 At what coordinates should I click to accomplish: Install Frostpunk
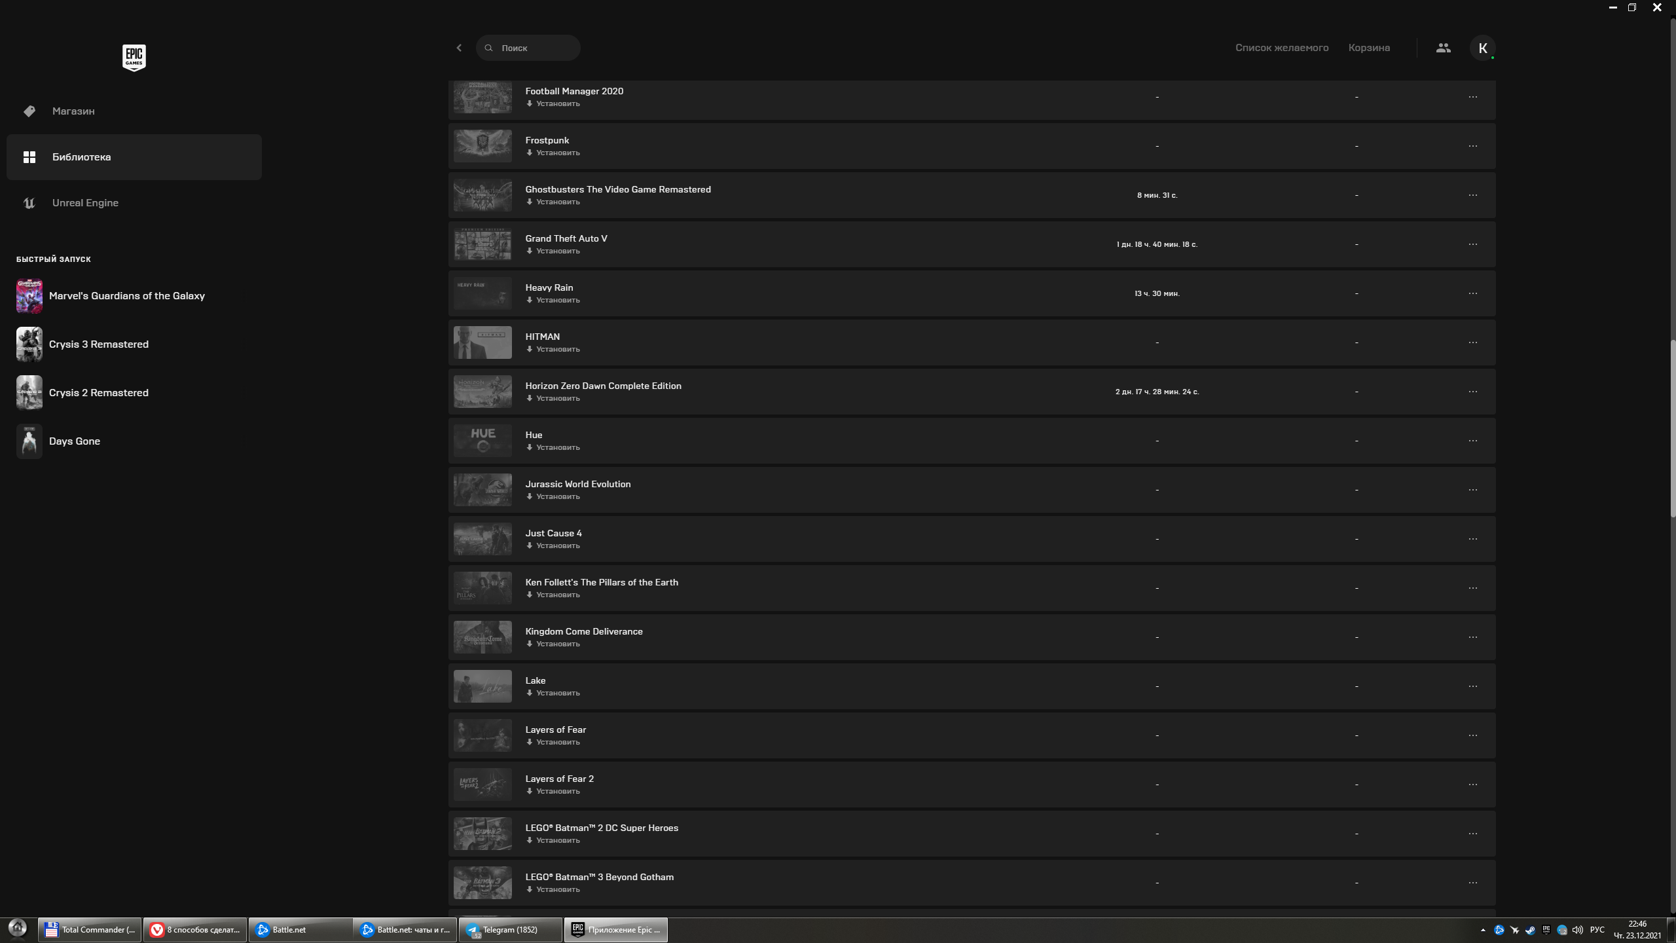point(553,153)
